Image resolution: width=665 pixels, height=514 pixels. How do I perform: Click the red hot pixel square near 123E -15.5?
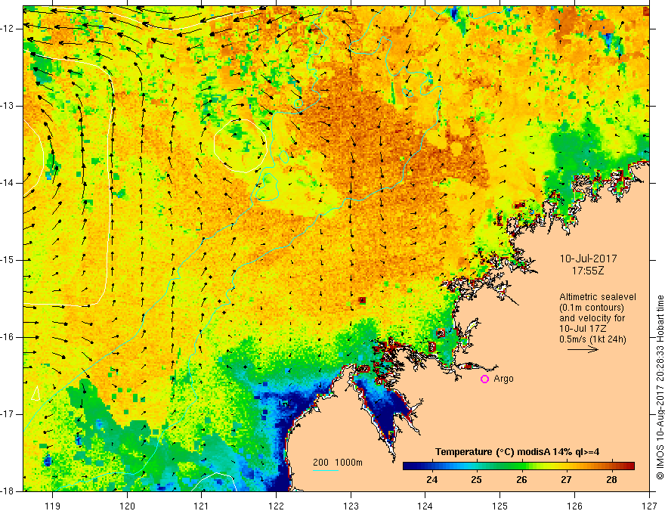click(x=362, y=300)
